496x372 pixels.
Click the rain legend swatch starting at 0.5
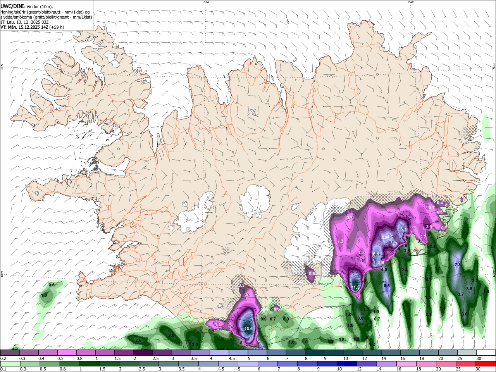click(x=50, y=363)
